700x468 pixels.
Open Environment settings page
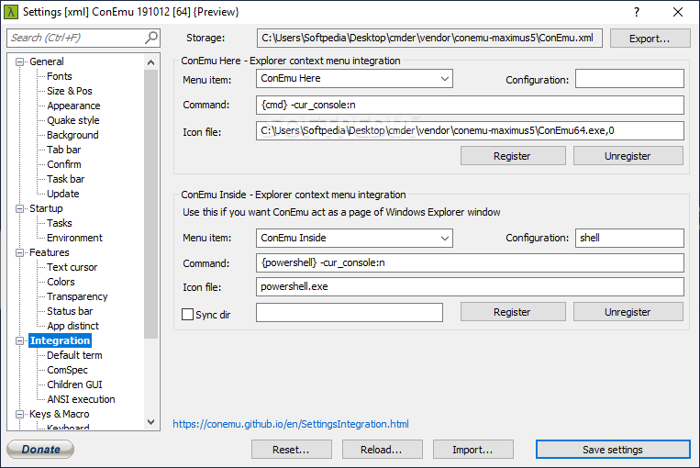coord(74,238)
